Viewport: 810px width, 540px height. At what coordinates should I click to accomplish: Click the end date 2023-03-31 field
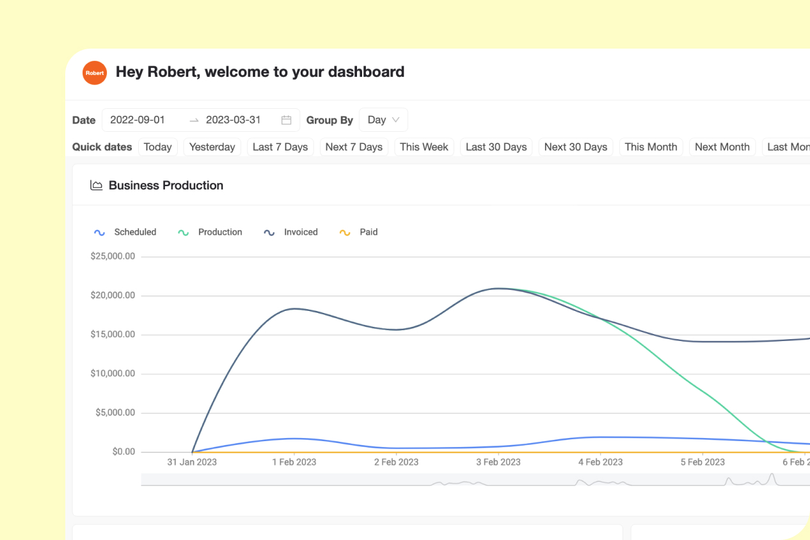[233, 120]
